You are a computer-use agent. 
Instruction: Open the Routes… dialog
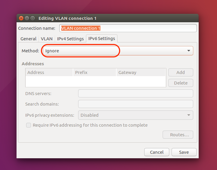point(178,134)
